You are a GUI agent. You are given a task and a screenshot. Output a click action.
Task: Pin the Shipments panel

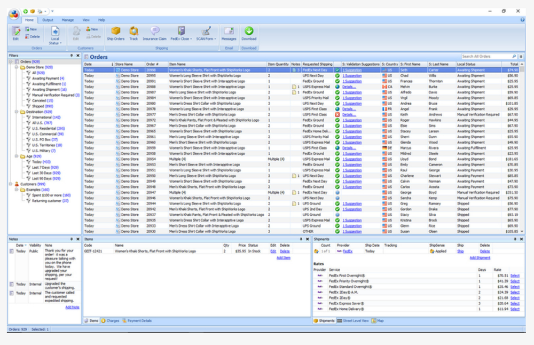click(515, 239)
